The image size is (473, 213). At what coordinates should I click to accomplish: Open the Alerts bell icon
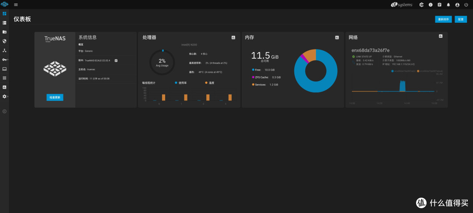[x=448, y=5]
